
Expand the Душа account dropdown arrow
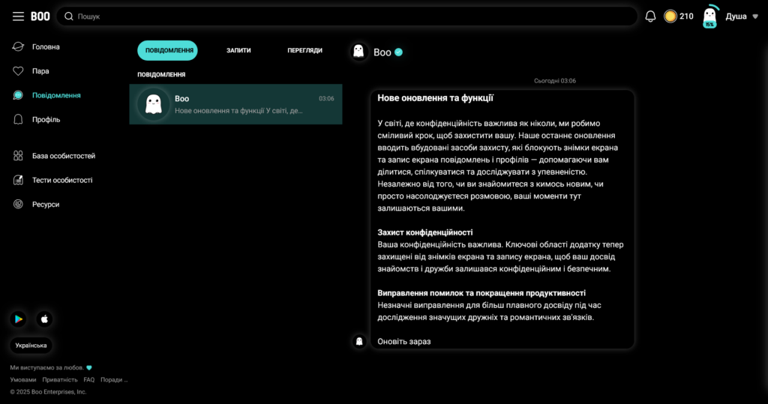point(754,16)
